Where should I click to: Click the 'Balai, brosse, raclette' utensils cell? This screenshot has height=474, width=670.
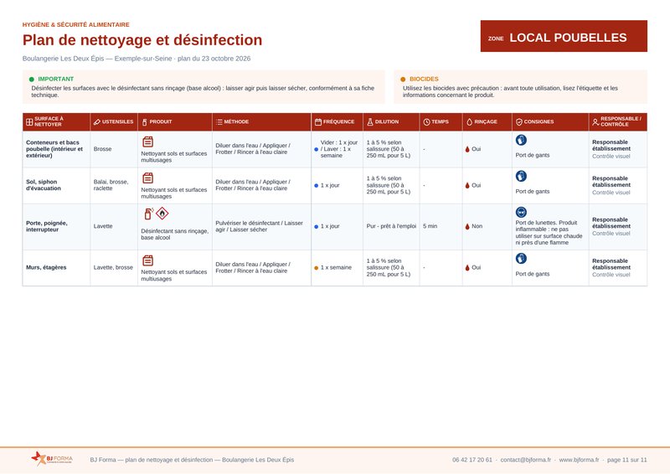tap(114, 185)
